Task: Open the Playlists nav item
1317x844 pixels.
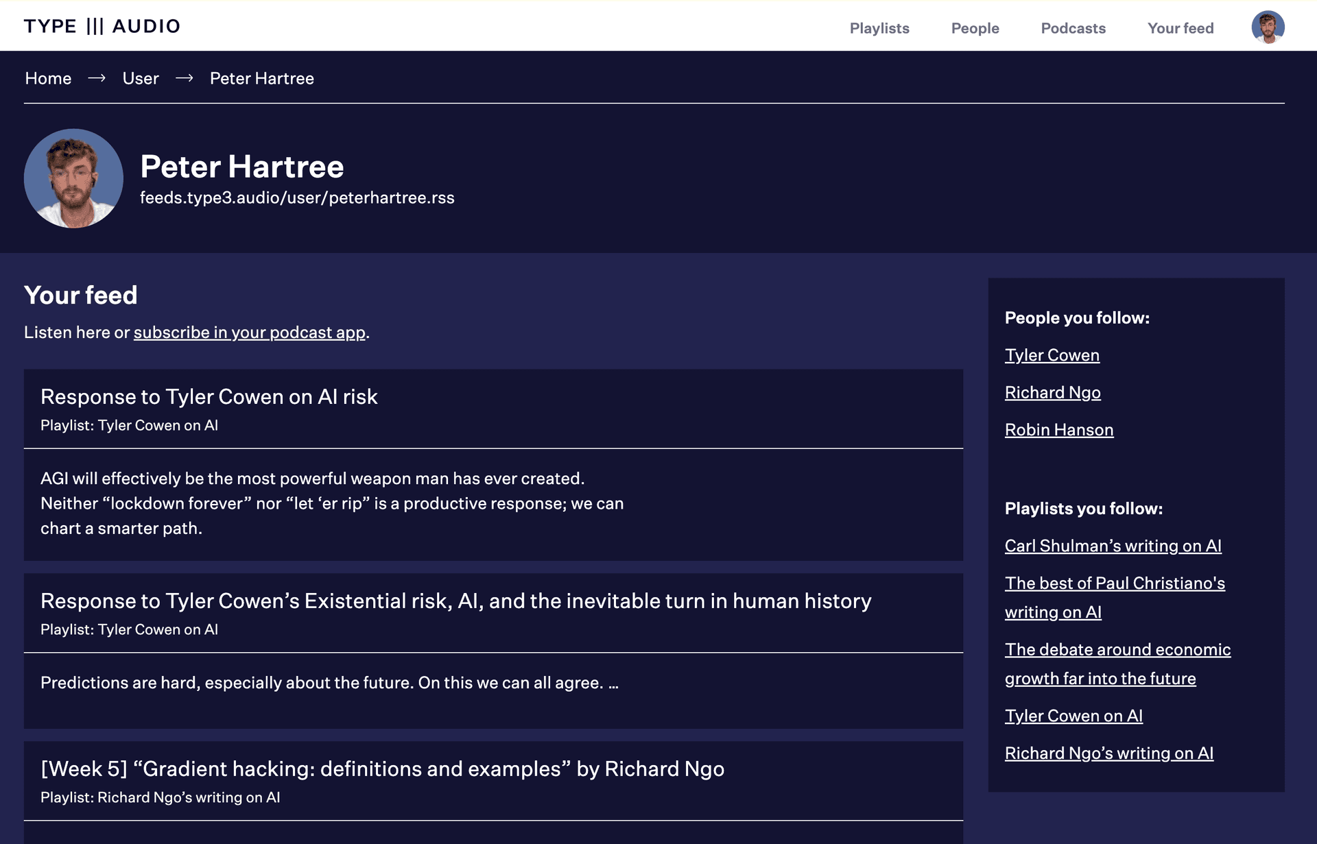Action: click(x=879, y=28)
